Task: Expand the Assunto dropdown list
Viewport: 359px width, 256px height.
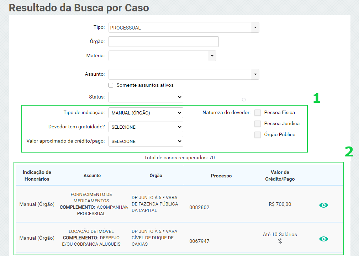Action: click(255, 74)
